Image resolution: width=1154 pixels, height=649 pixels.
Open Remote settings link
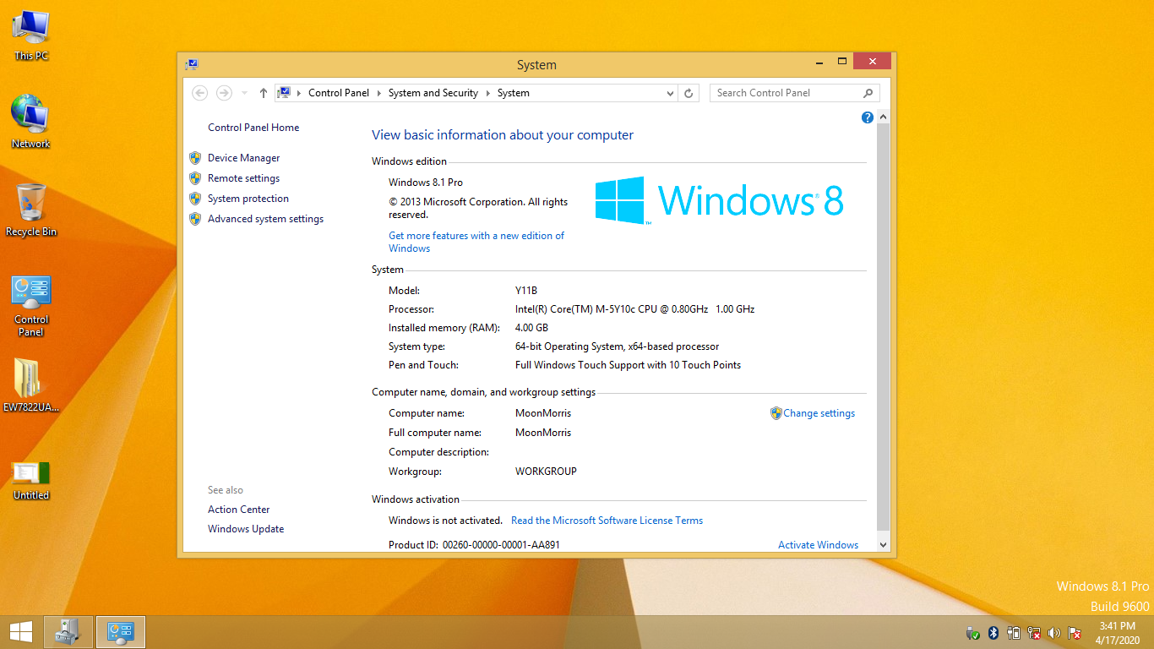click(x=243, y=178)
